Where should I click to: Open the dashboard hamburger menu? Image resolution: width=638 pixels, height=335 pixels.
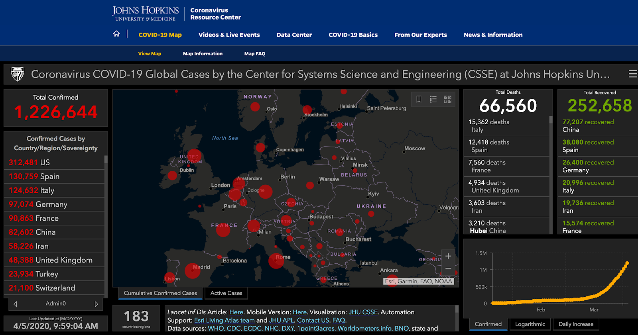633,74
